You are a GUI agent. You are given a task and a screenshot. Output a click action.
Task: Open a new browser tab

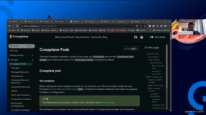(147, 21)
